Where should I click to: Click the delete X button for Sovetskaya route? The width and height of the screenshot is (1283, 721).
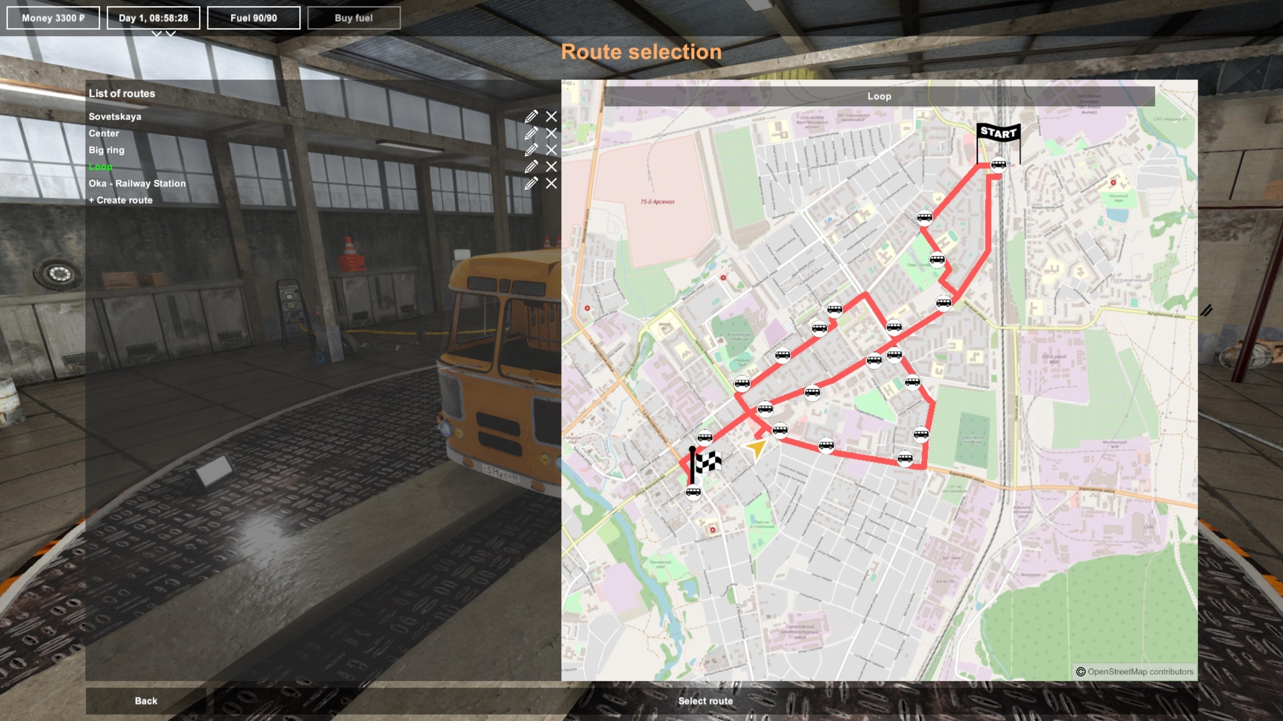[551, 116]
